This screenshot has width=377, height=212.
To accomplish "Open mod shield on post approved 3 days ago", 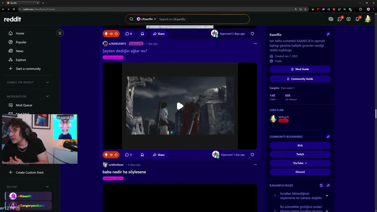I will point(252,34).
